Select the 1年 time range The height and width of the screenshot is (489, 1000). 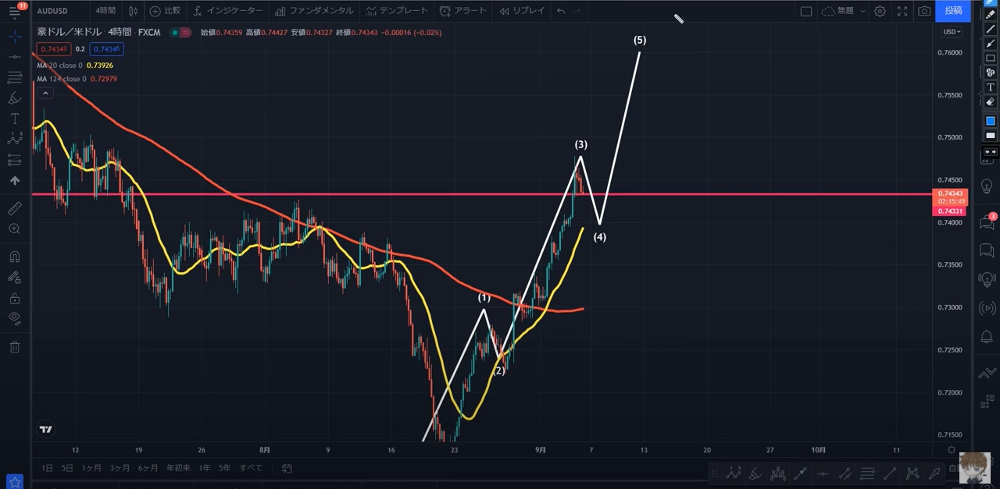(x=204, y=468)
